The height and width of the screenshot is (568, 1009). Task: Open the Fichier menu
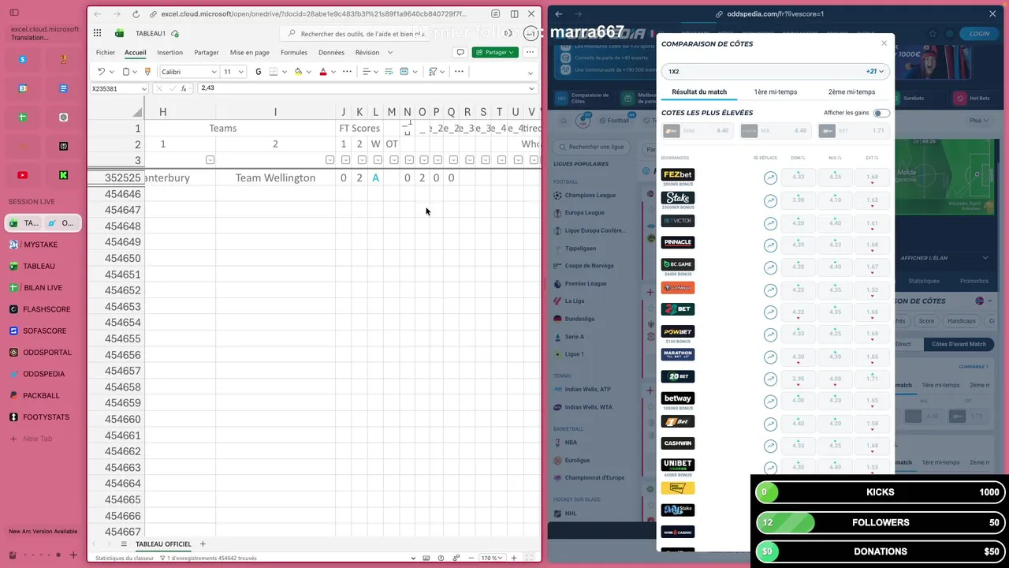pyautogui.click(x=106, y=52)
